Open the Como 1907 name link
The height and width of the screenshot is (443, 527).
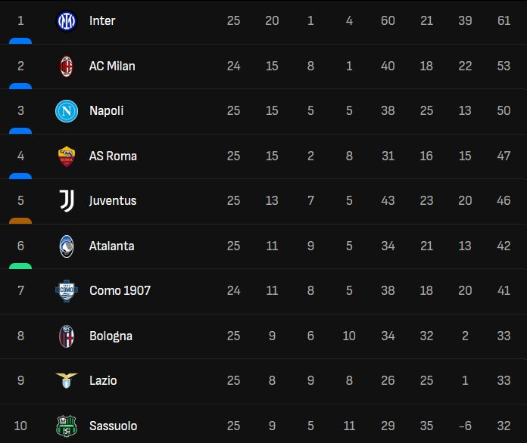click(120, 291)
